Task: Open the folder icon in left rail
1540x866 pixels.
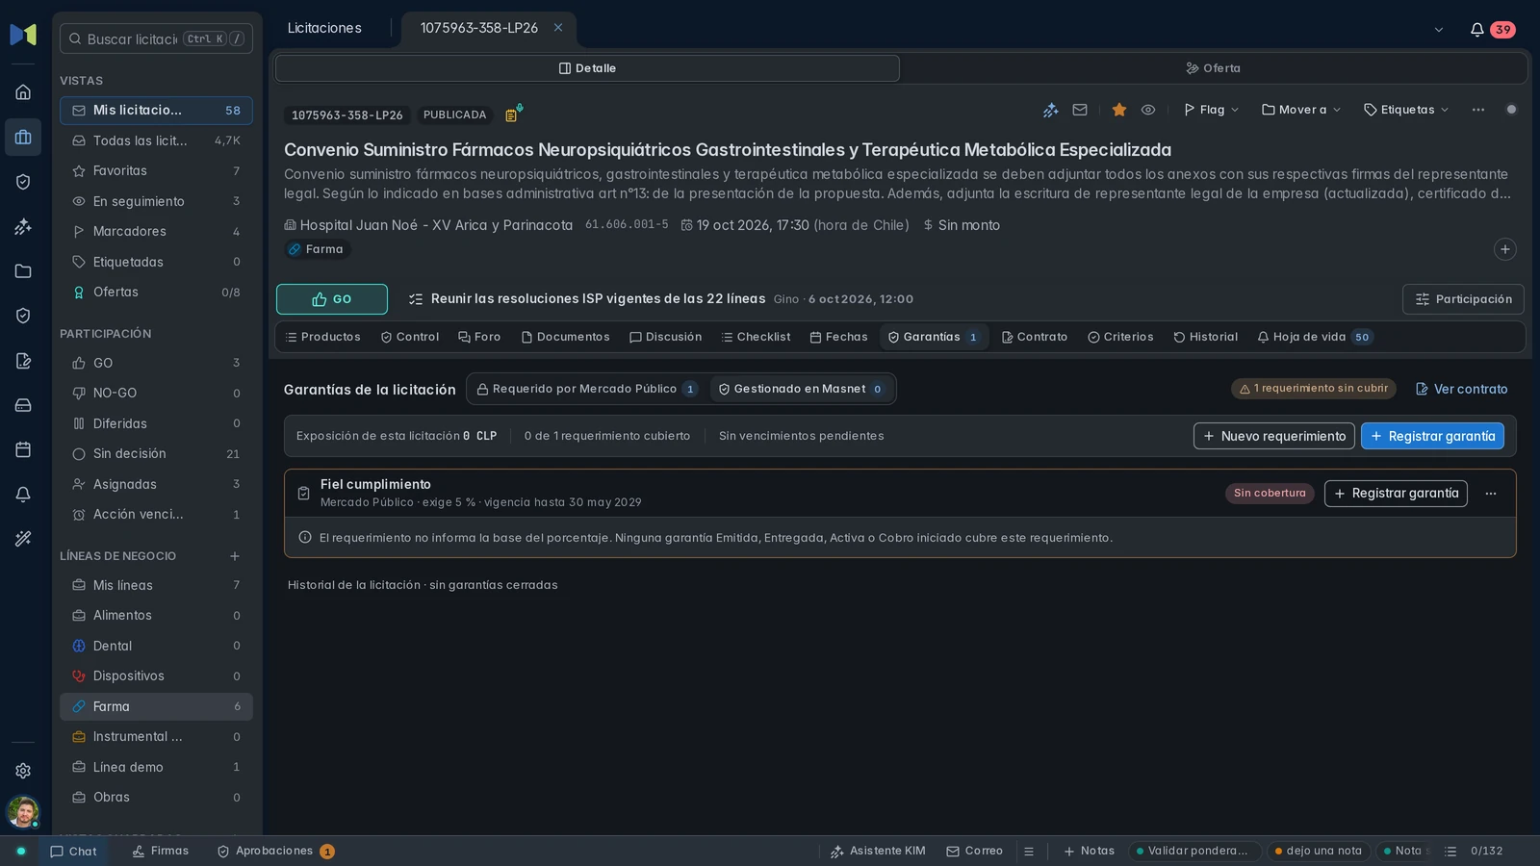Action: point(23,271)
